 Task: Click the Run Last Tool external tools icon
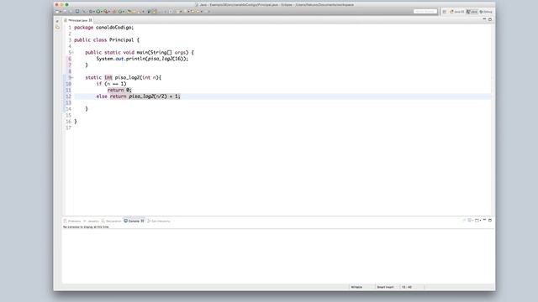(106, 12)
